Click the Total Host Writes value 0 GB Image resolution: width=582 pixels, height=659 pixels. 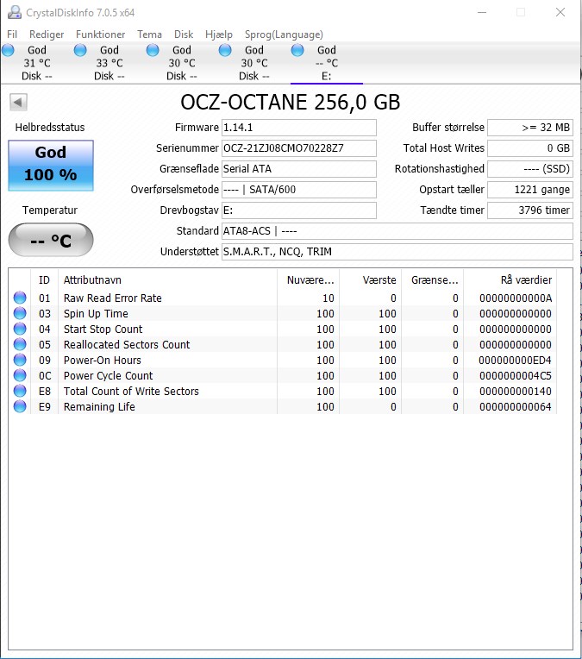pos(530,148)
